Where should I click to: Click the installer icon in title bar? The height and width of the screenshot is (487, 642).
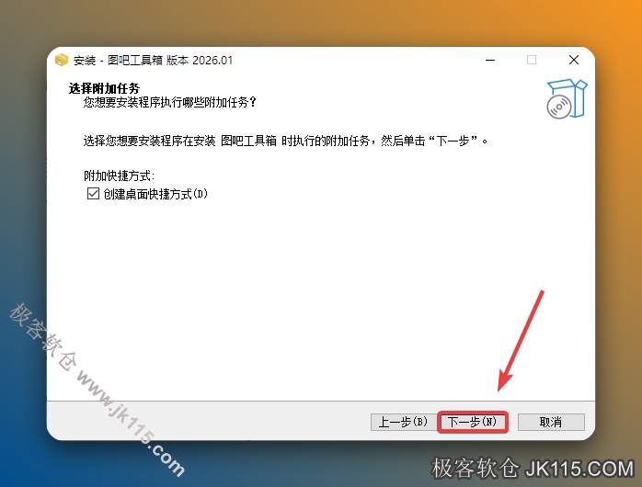[61, 60]
